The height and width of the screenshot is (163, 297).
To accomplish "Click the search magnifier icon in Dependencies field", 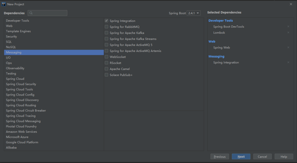I will 31,13.
